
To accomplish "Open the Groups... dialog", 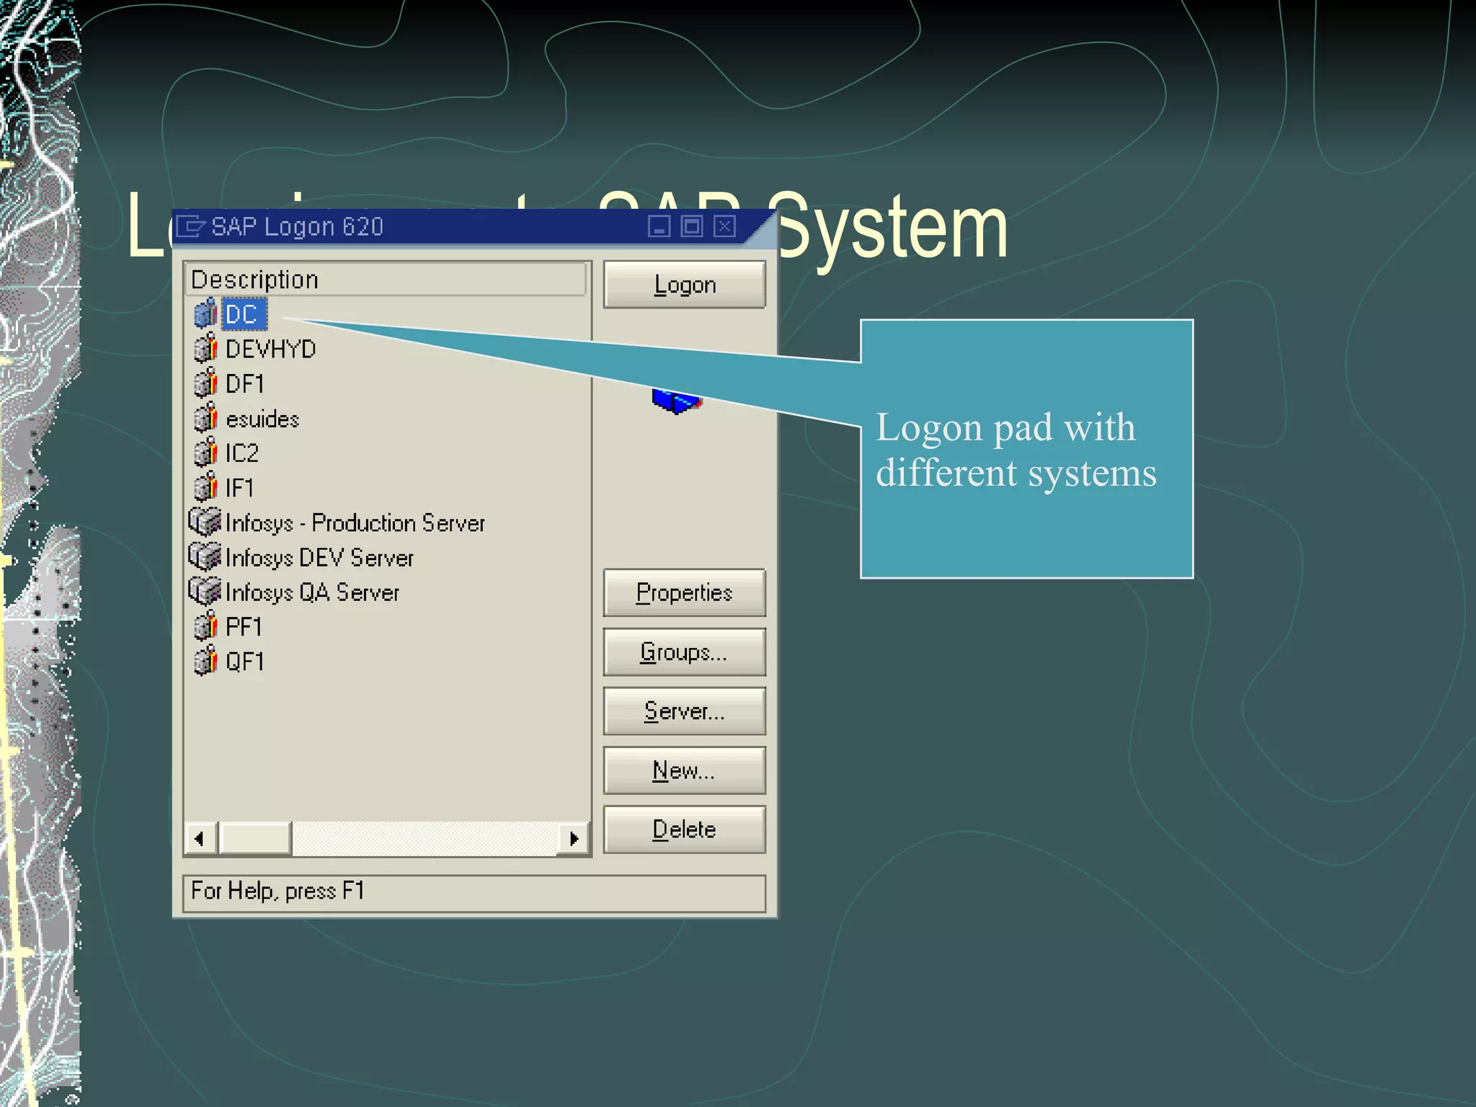I will tap(685, 652).
